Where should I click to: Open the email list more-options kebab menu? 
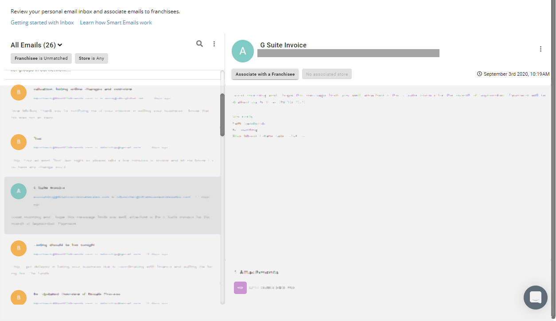214,44
